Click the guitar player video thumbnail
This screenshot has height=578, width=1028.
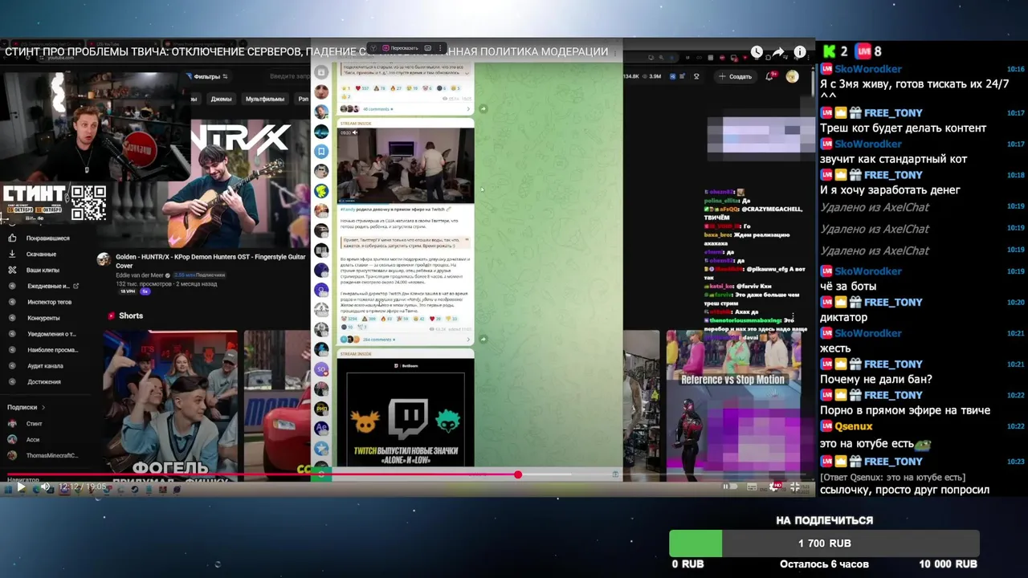tap(251, 185)
